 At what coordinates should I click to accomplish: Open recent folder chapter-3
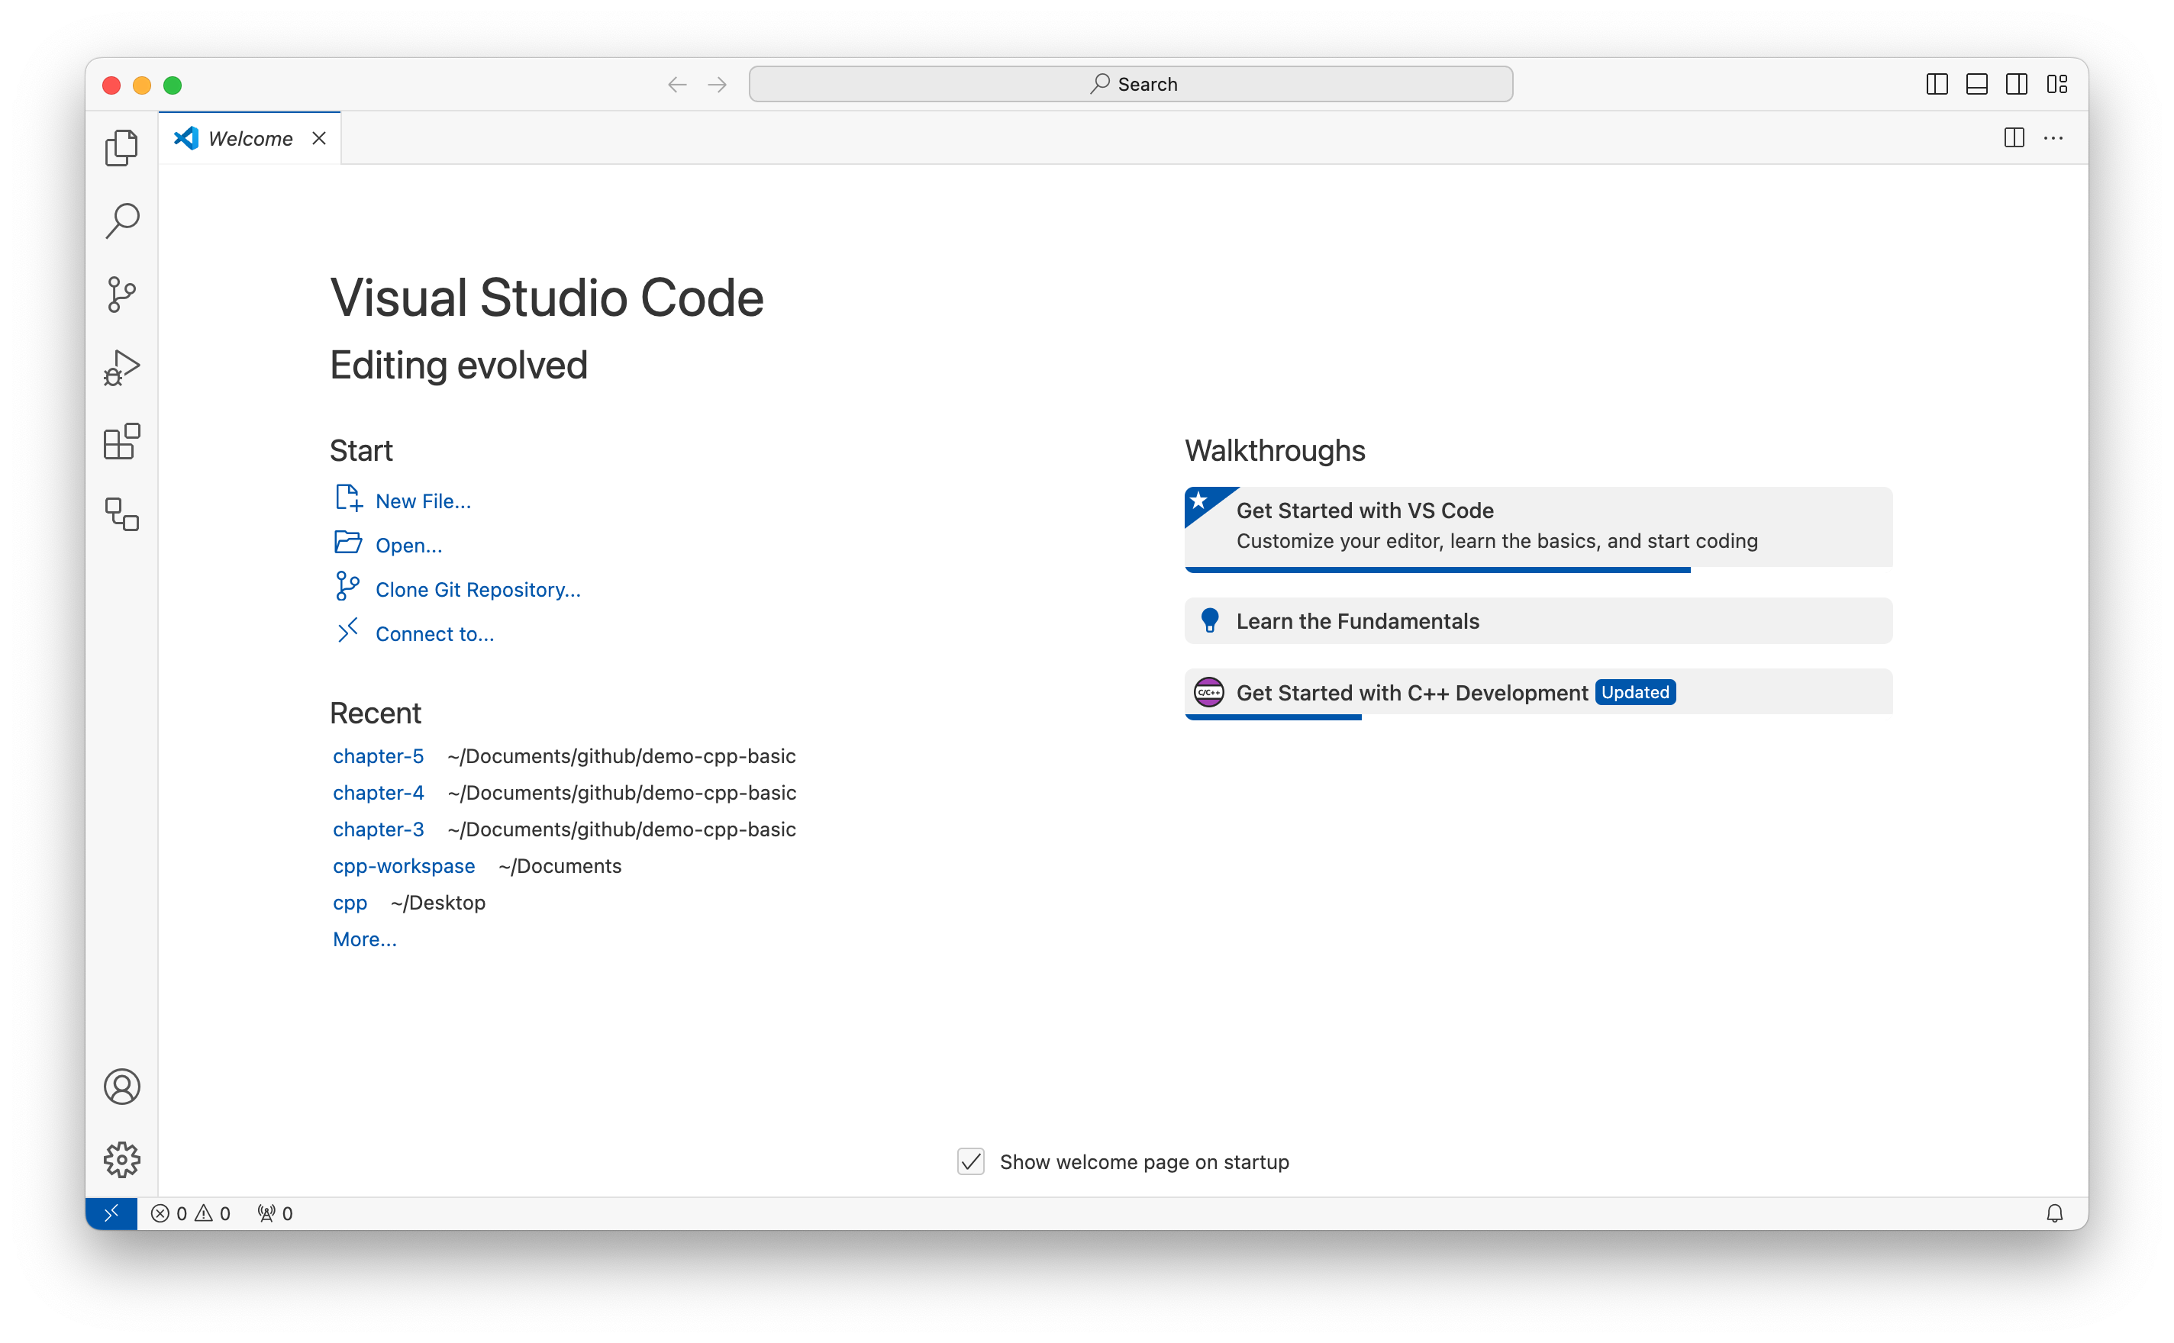[379, 829]
